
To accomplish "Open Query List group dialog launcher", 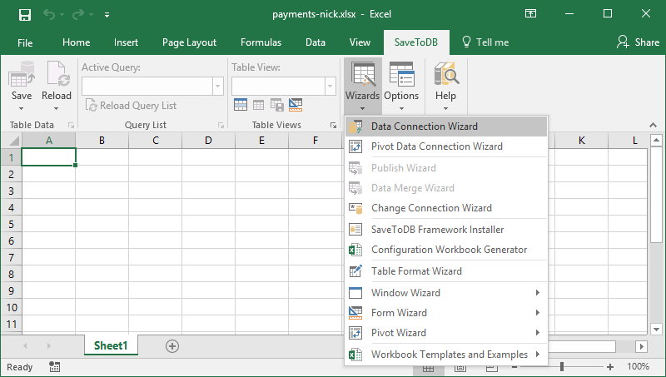I will [x=221, y=125].
